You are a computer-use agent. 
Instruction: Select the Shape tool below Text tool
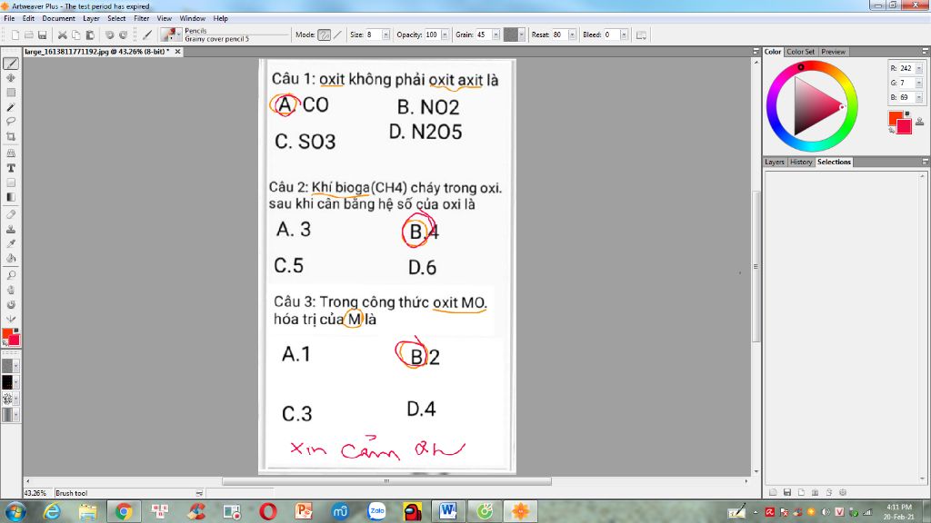(x=11, y=183)
